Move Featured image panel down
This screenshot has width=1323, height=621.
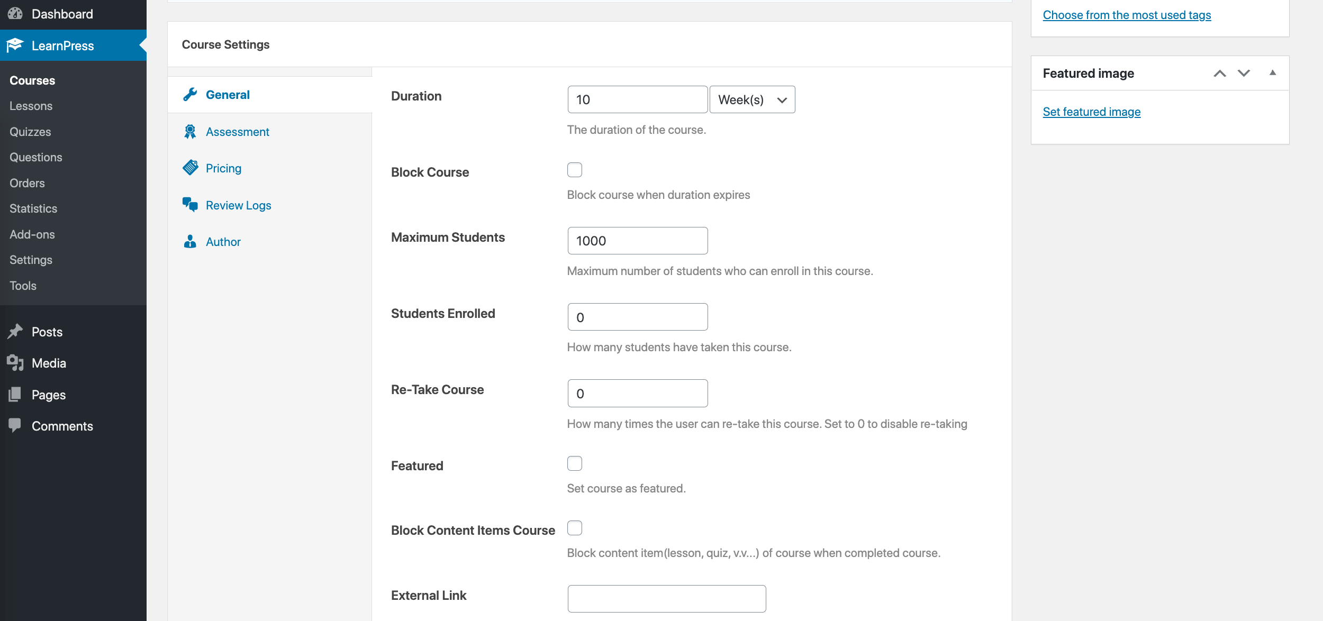1244,73
